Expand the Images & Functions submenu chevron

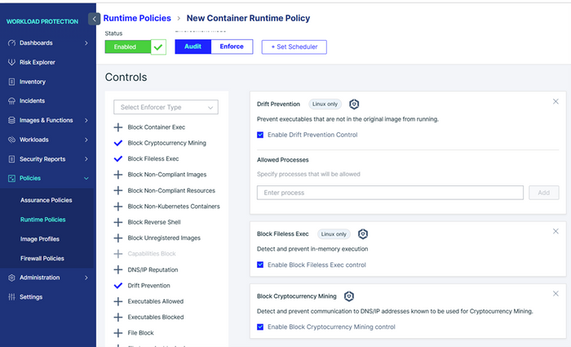pos(86,120)
